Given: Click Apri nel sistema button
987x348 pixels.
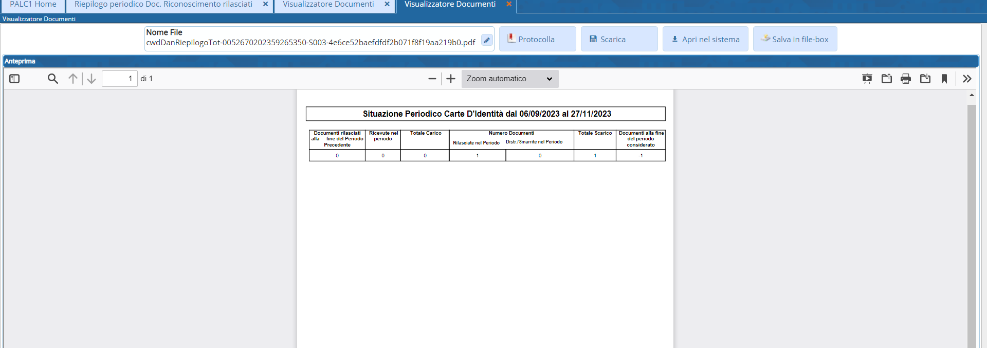Looking at the screenshot, I should pyautogui.click(x=705, y=39).
